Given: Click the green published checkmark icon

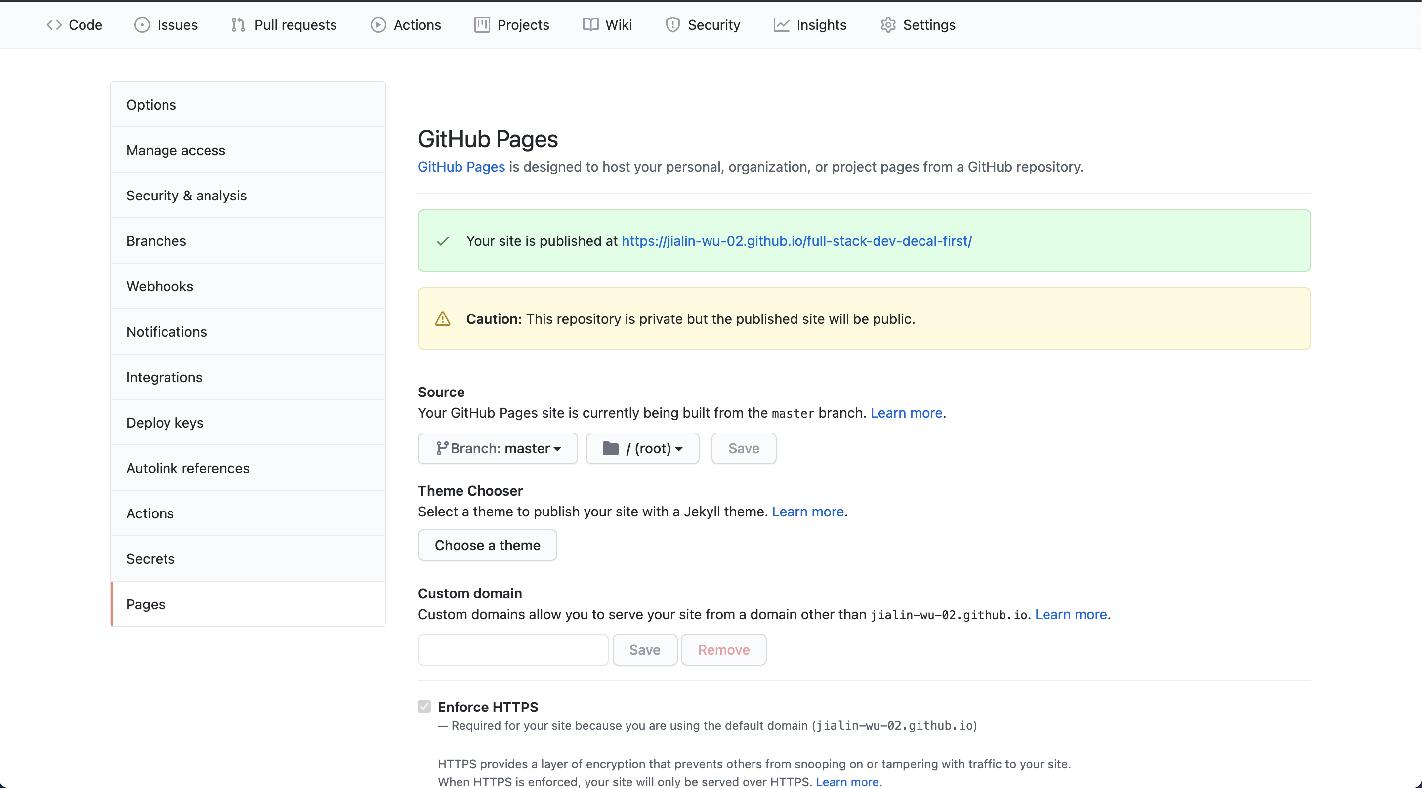Looking at the screenshot, I should pyautogui.click(x=442, y=241).
